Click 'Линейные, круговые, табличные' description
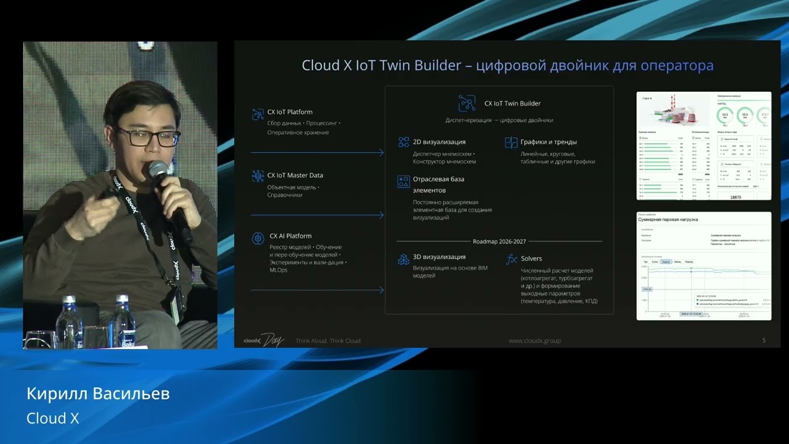Screen dimensions: 789x444 [x=558, y=158]
